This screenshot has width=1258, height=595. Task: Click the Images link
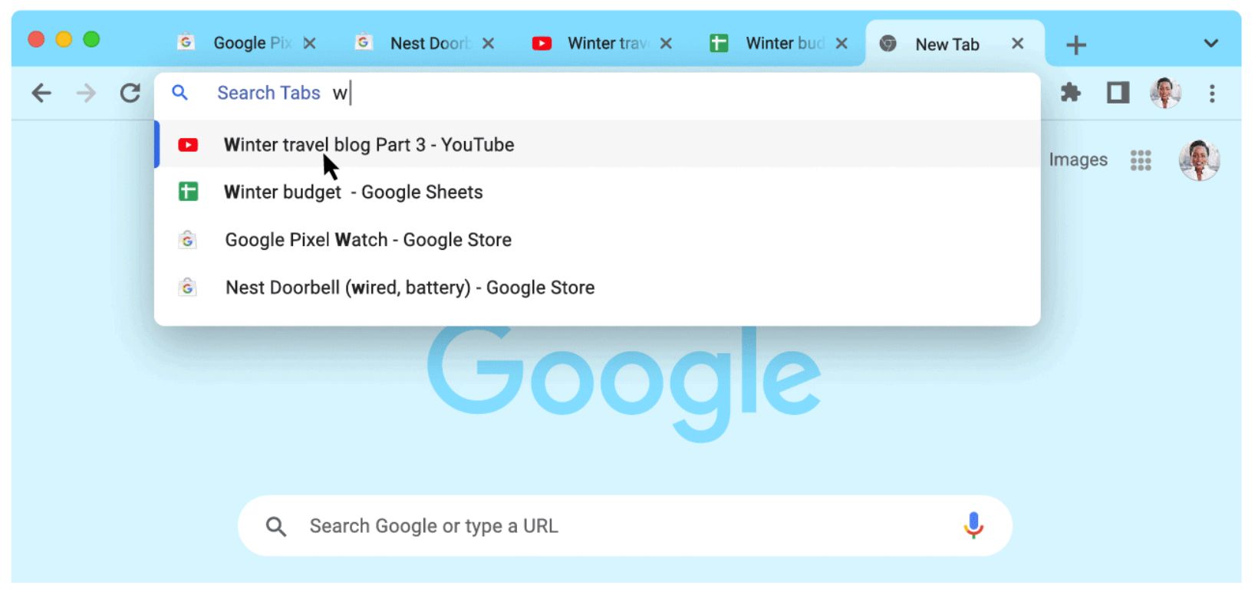tap(1078, 159)
